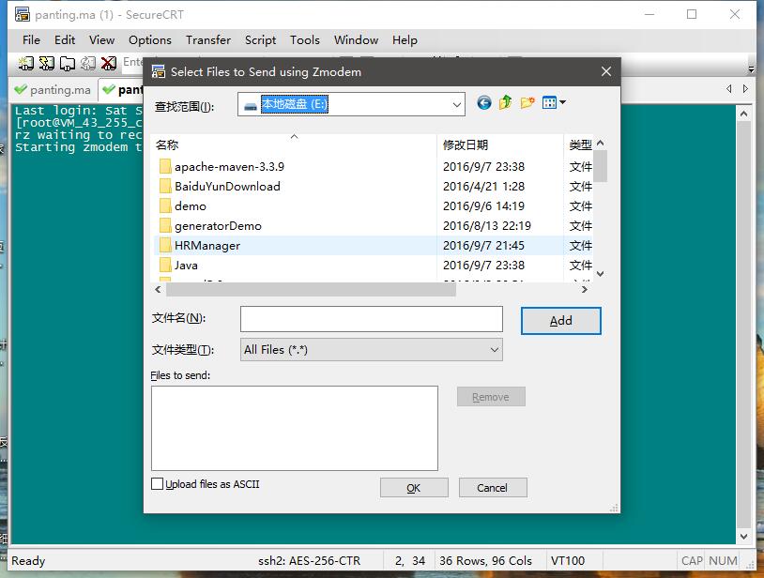This screenshot has height=578, width=764.
Task: Open the Script menu
Action: click(x=260, y=40)
